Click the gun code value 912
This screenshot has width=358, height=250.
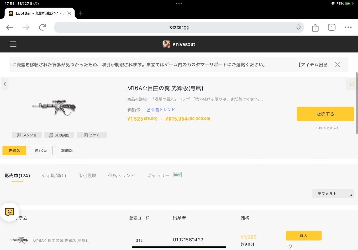(x=139, y=241)
